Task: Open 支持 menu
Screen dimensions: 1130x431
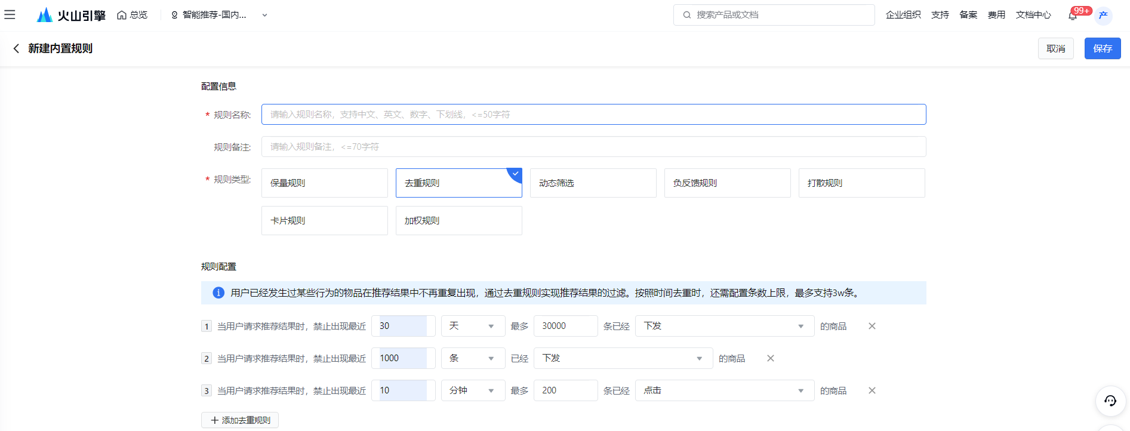Action: 940,15
